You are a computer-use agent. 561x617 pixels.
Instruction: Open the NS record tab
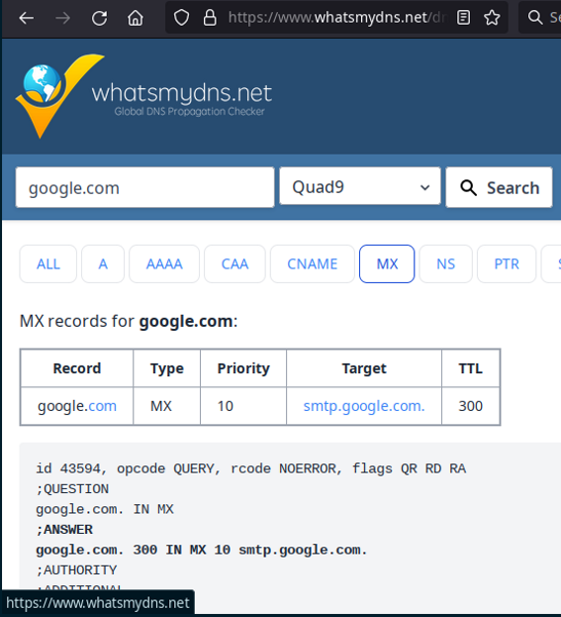tap(446, 263)
